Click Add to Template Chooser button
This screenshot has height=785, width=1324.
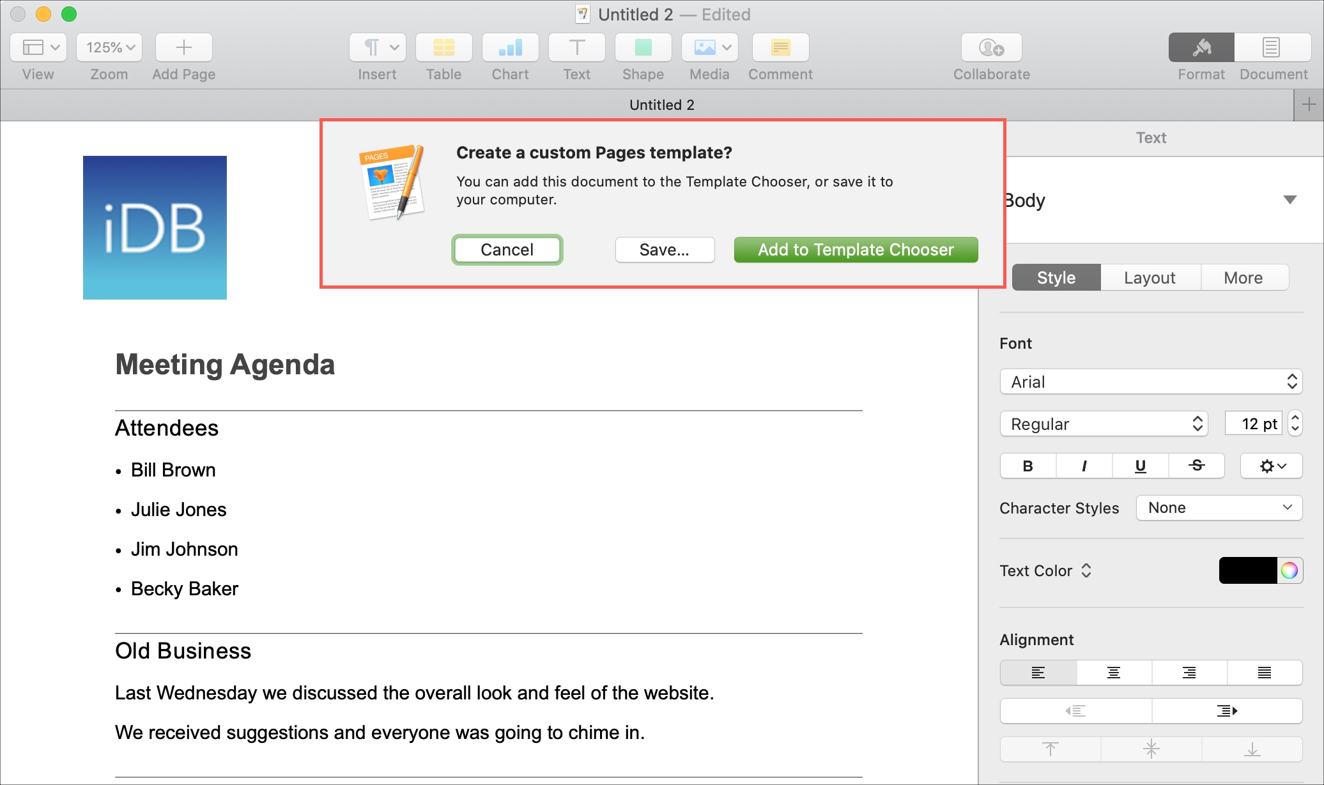[855, 248]
